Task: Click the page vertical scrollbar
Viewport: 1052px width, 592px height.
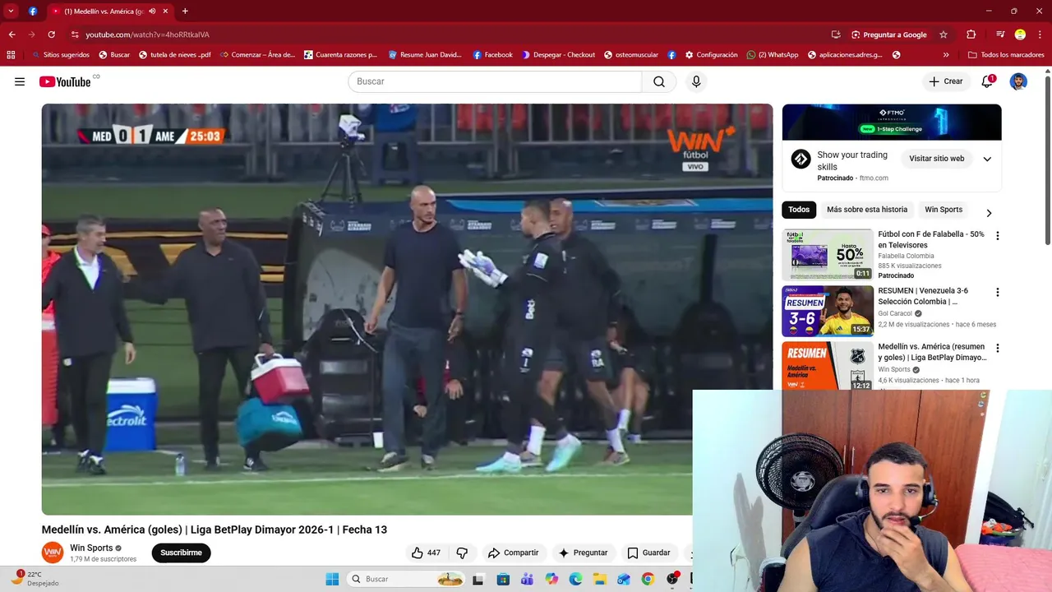Action: (x=1047, y=161)
